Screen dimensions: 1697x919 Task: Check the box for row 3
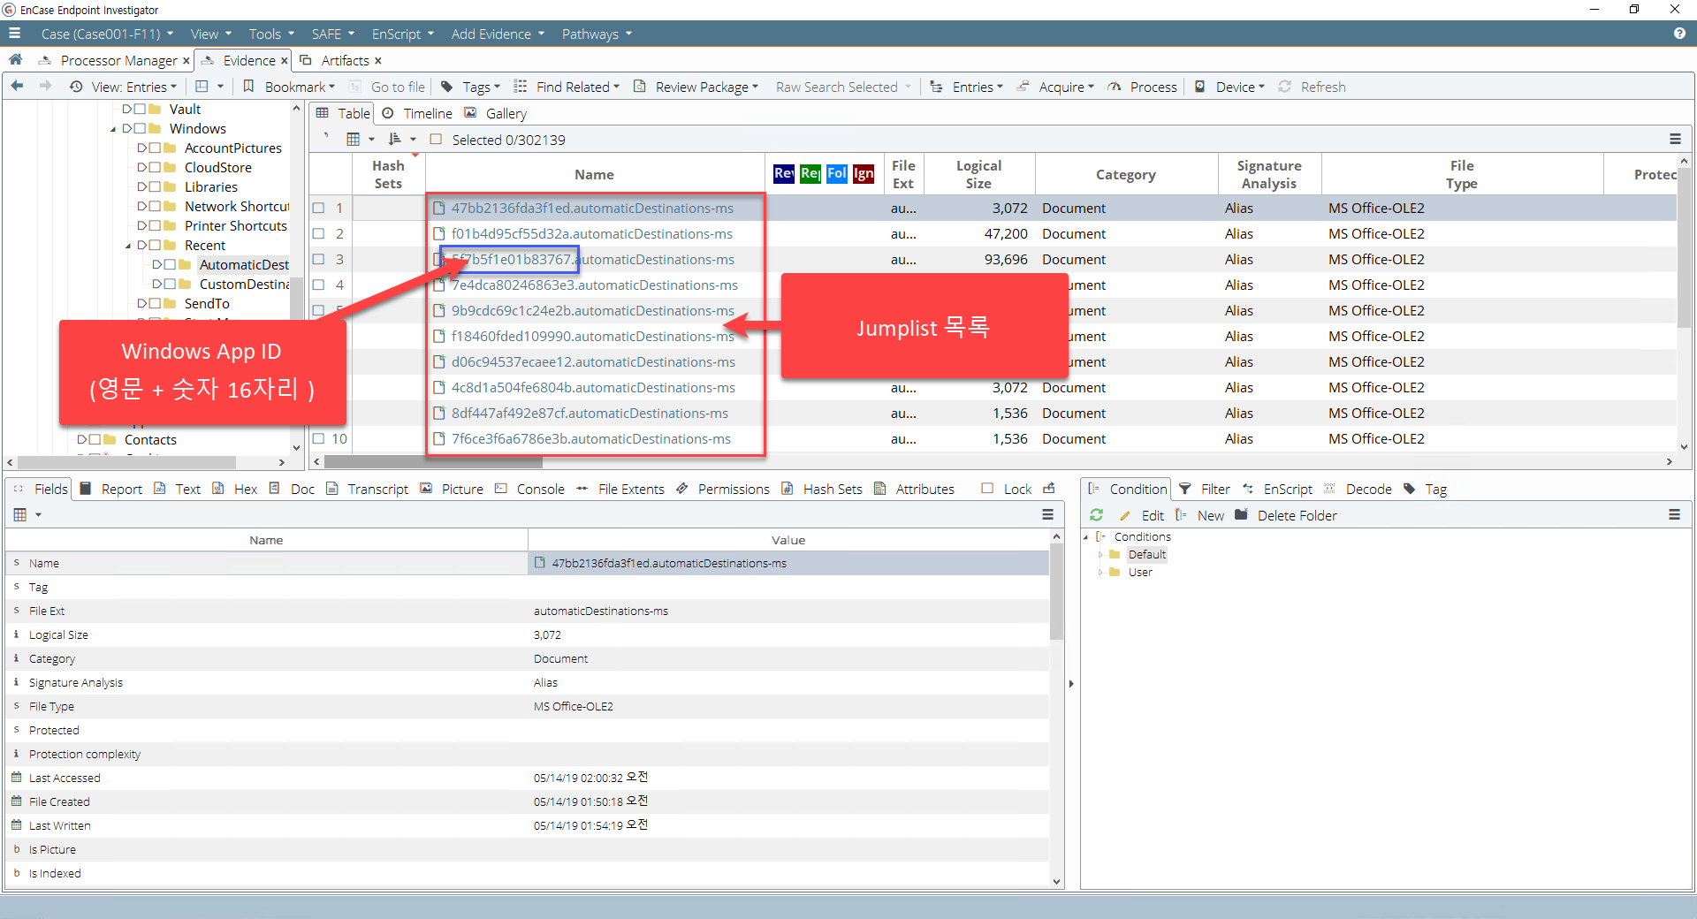pyautogui.click(x=319, y=260)
